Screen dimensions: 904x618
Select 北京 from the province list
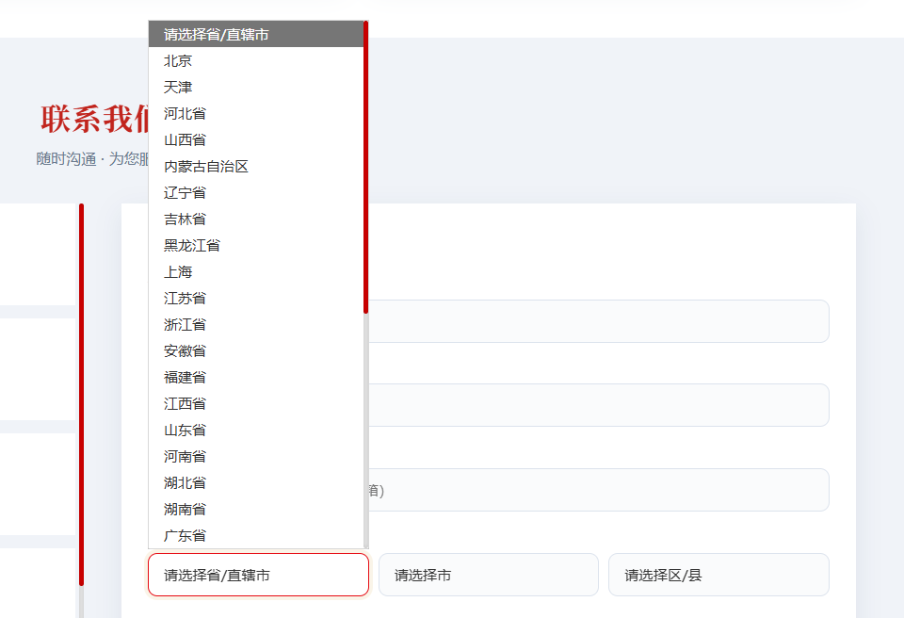point(256,60)
